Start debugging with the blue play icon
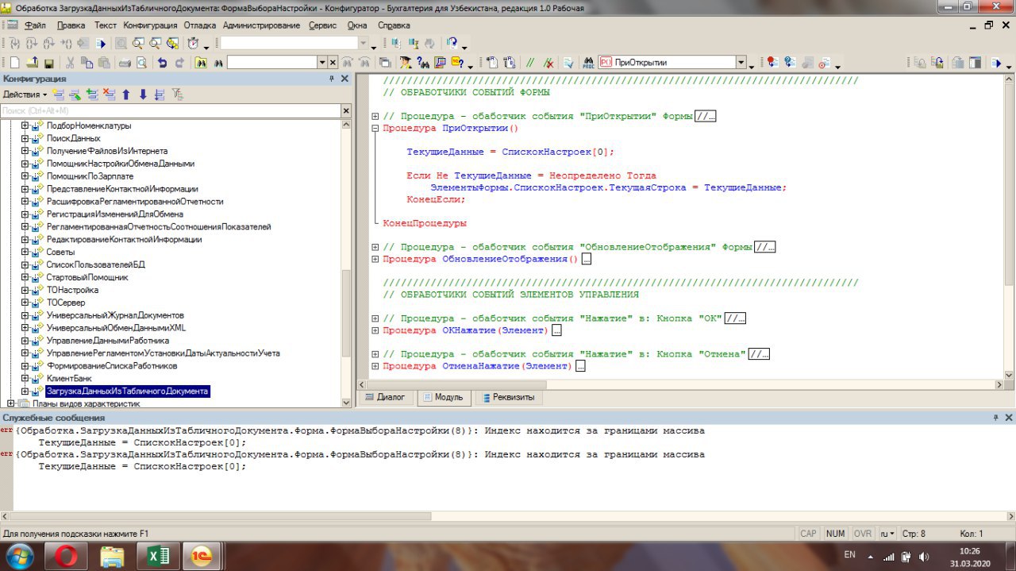1016x571 pixels. [x=101, y=43]
